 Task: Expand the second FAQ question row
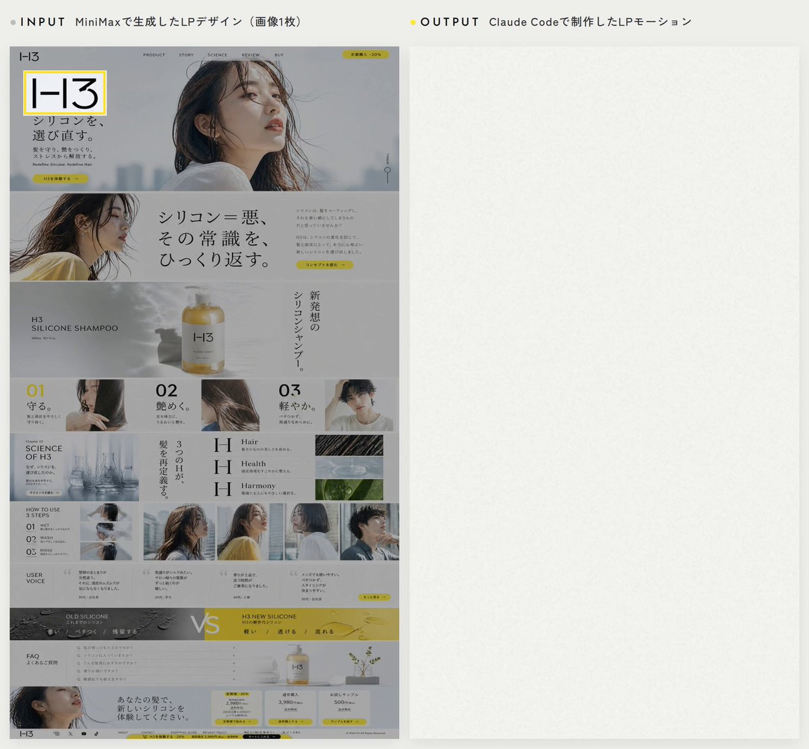156,655
